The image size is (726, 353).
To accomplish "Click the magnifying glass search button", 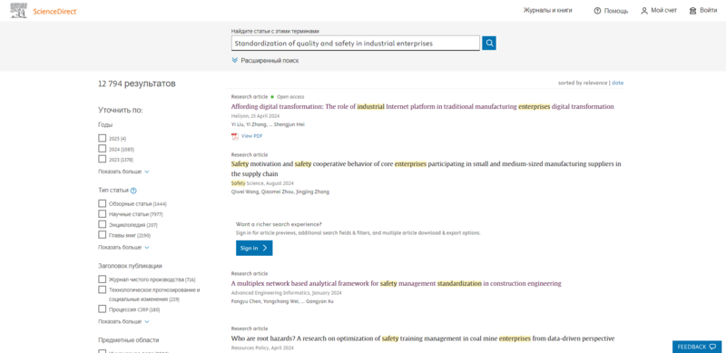I will 489,43.
